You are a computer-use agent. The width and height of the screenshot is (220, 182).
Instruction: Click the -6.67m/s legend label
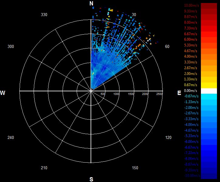[191, 147]
